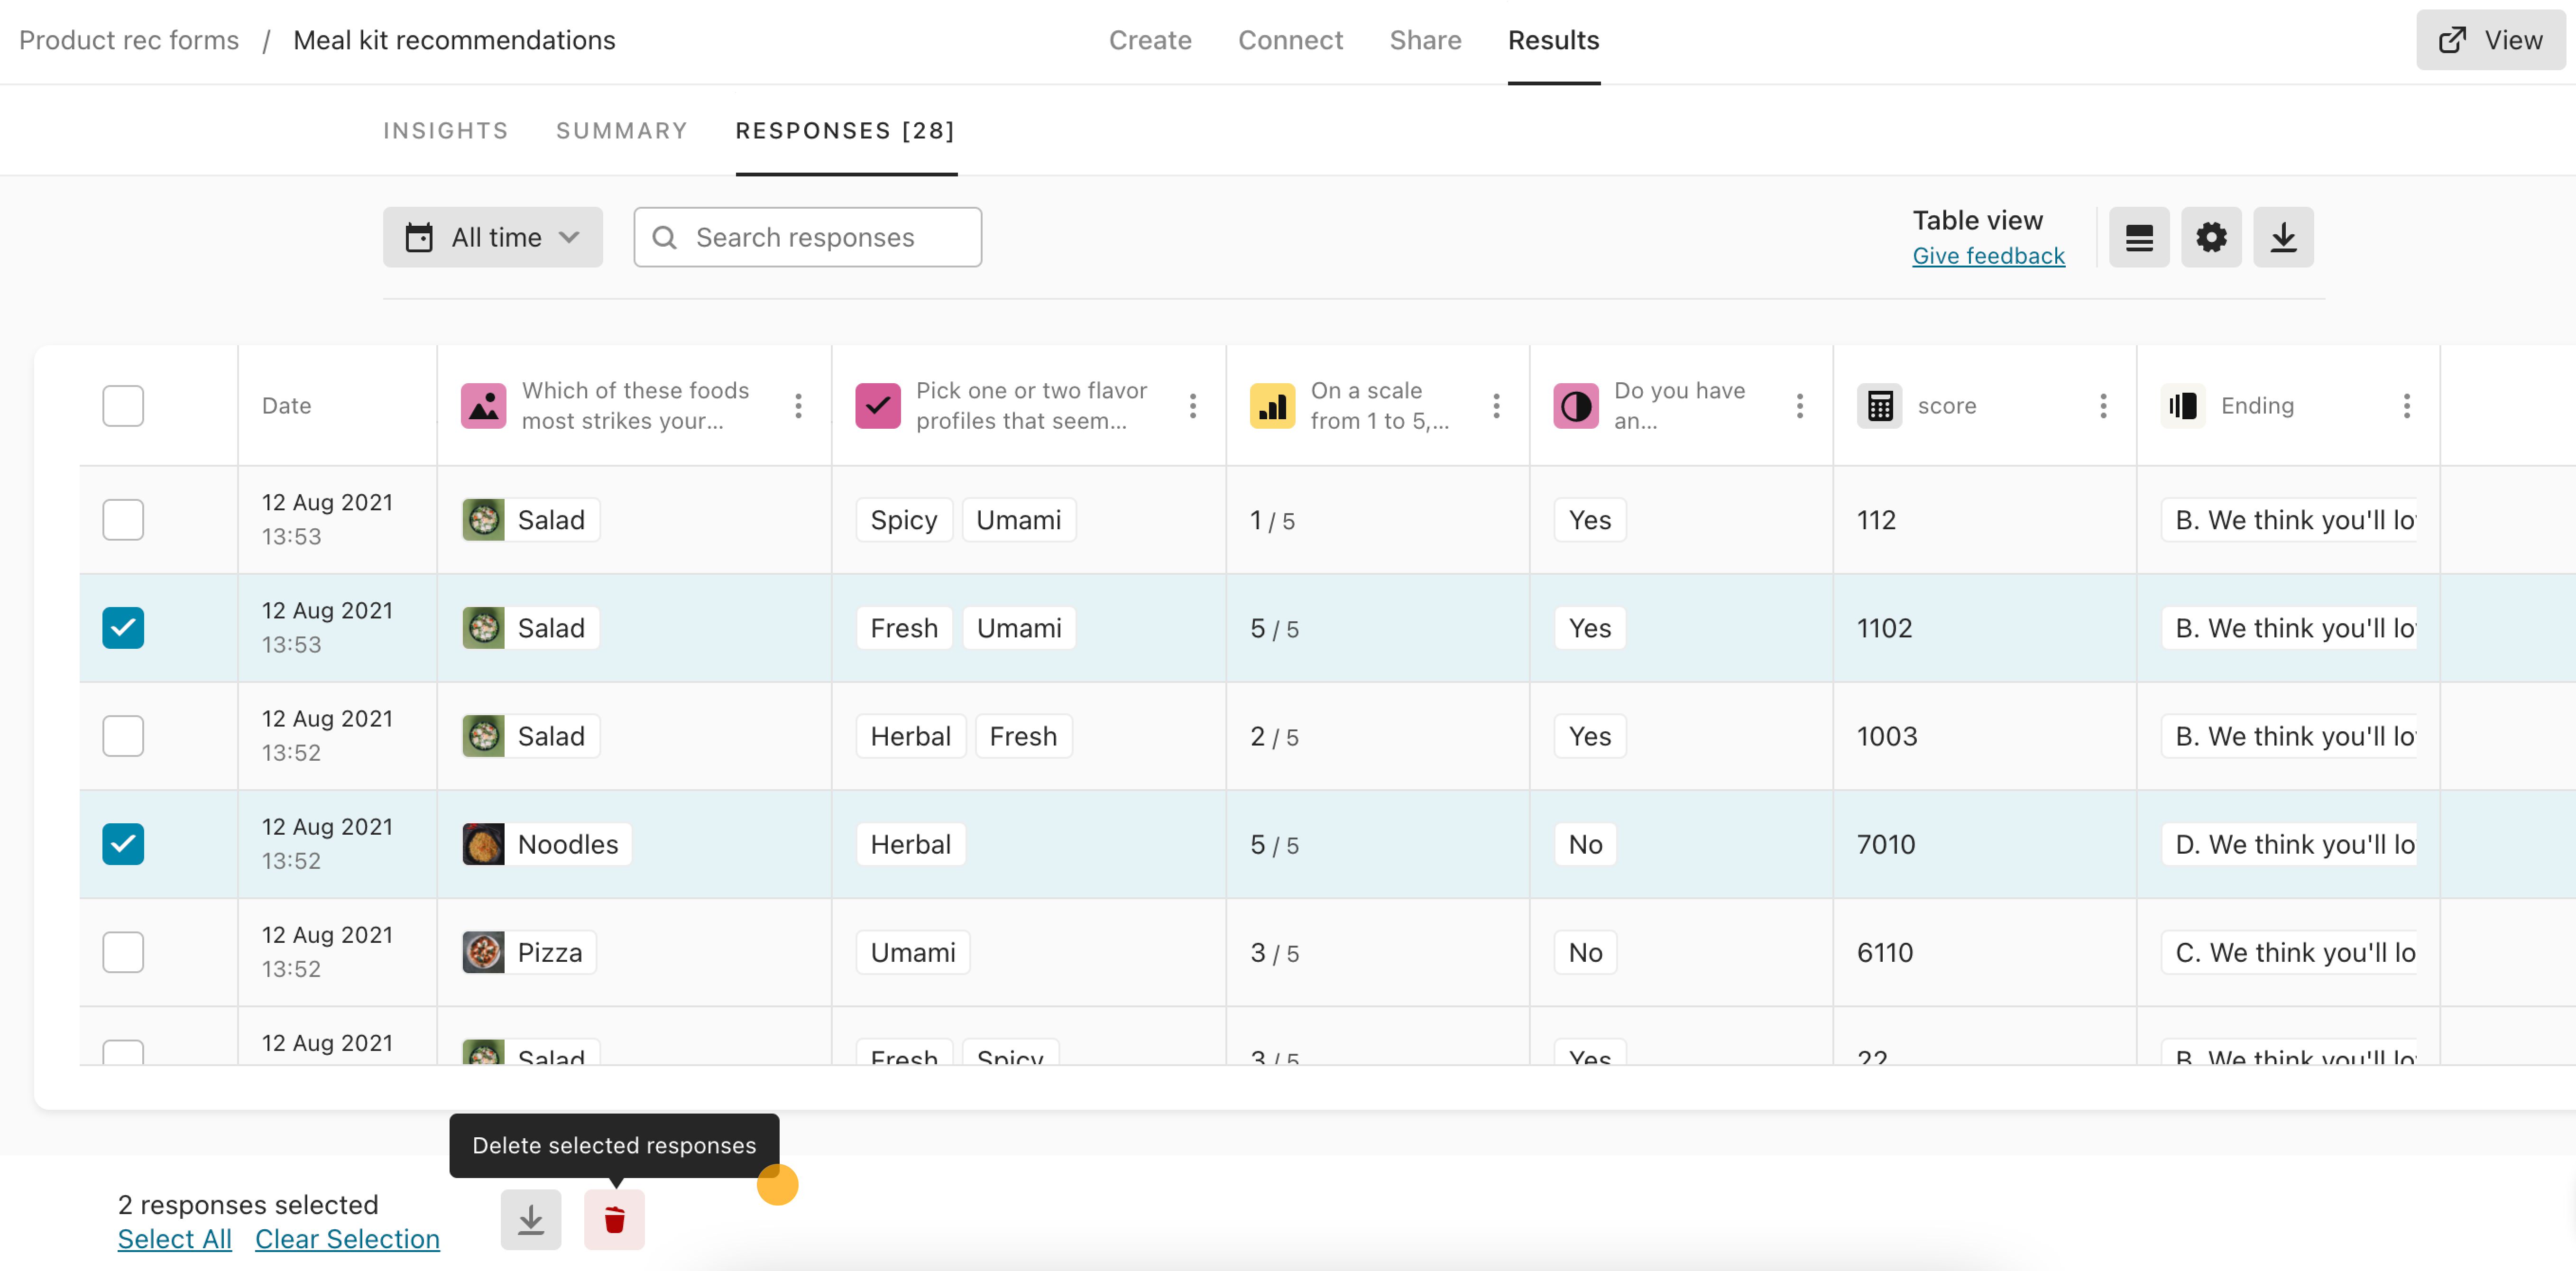The height and width of the screenshot is (1271, 2576).
Task: Check the Pizza row checkbox
Action: [x=123, y=951]
